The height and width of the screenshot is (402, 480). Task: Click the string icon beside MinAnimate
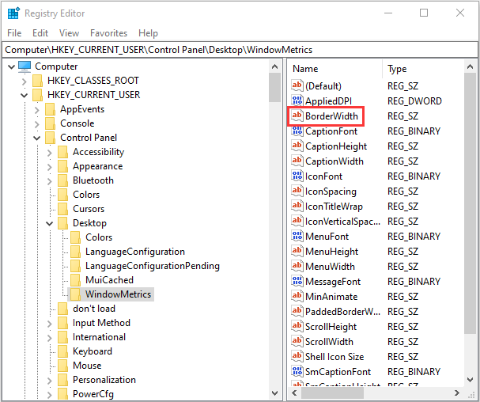pos(297,296)
